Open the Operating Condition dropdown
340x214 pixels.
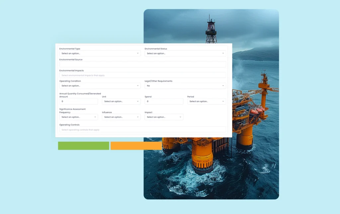point(100,86)
